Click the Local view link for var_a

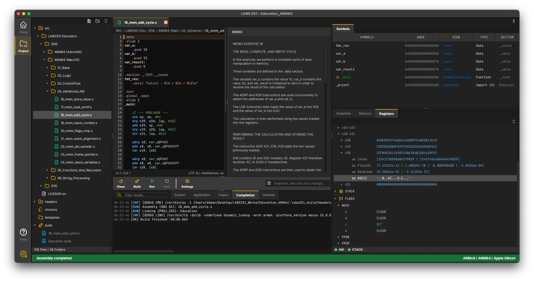[x=448, y=54]
